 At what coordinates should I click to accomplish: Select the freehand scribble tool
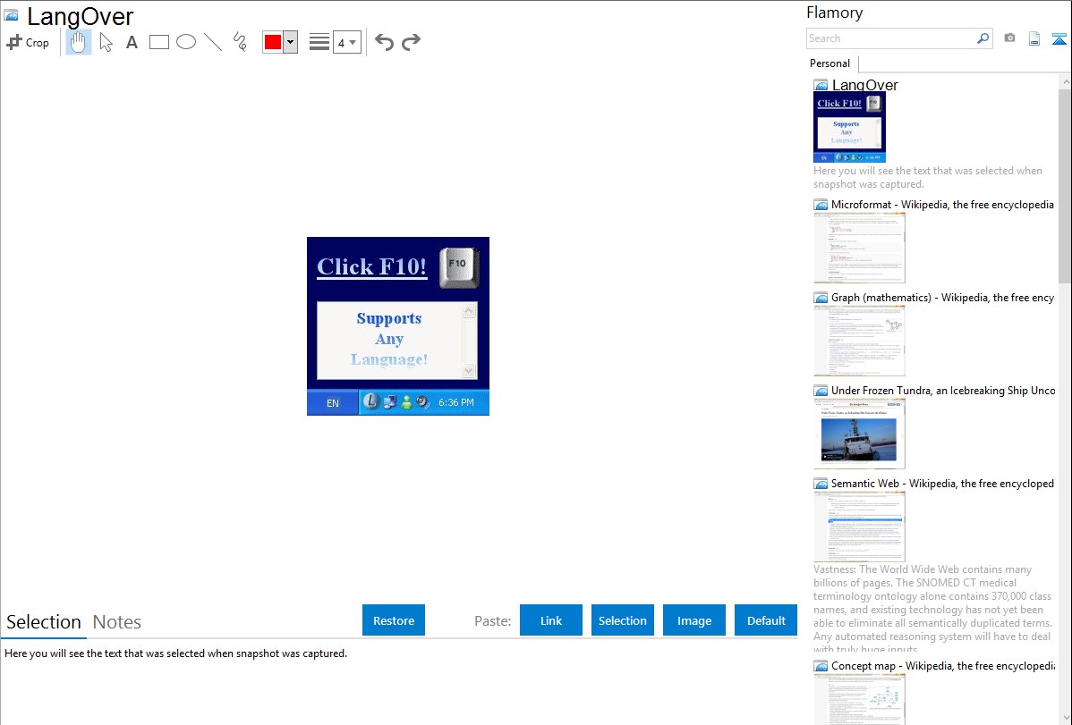point(240,42)
